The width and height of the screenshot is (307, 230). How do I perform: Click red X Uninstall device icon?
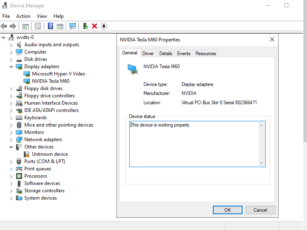coord(94,26)
